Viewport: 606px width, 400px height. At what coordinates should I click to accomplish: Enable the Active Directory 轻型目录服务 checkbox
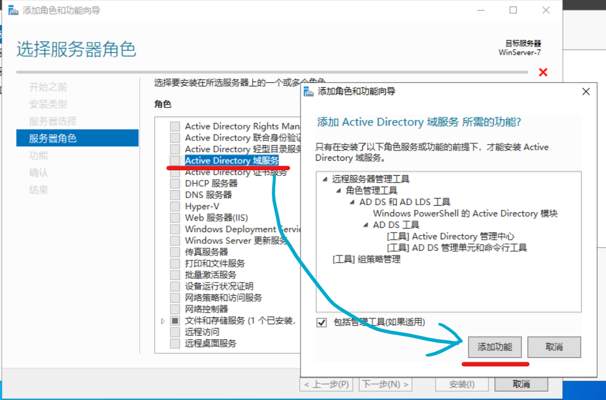click(x=175, y=149)
